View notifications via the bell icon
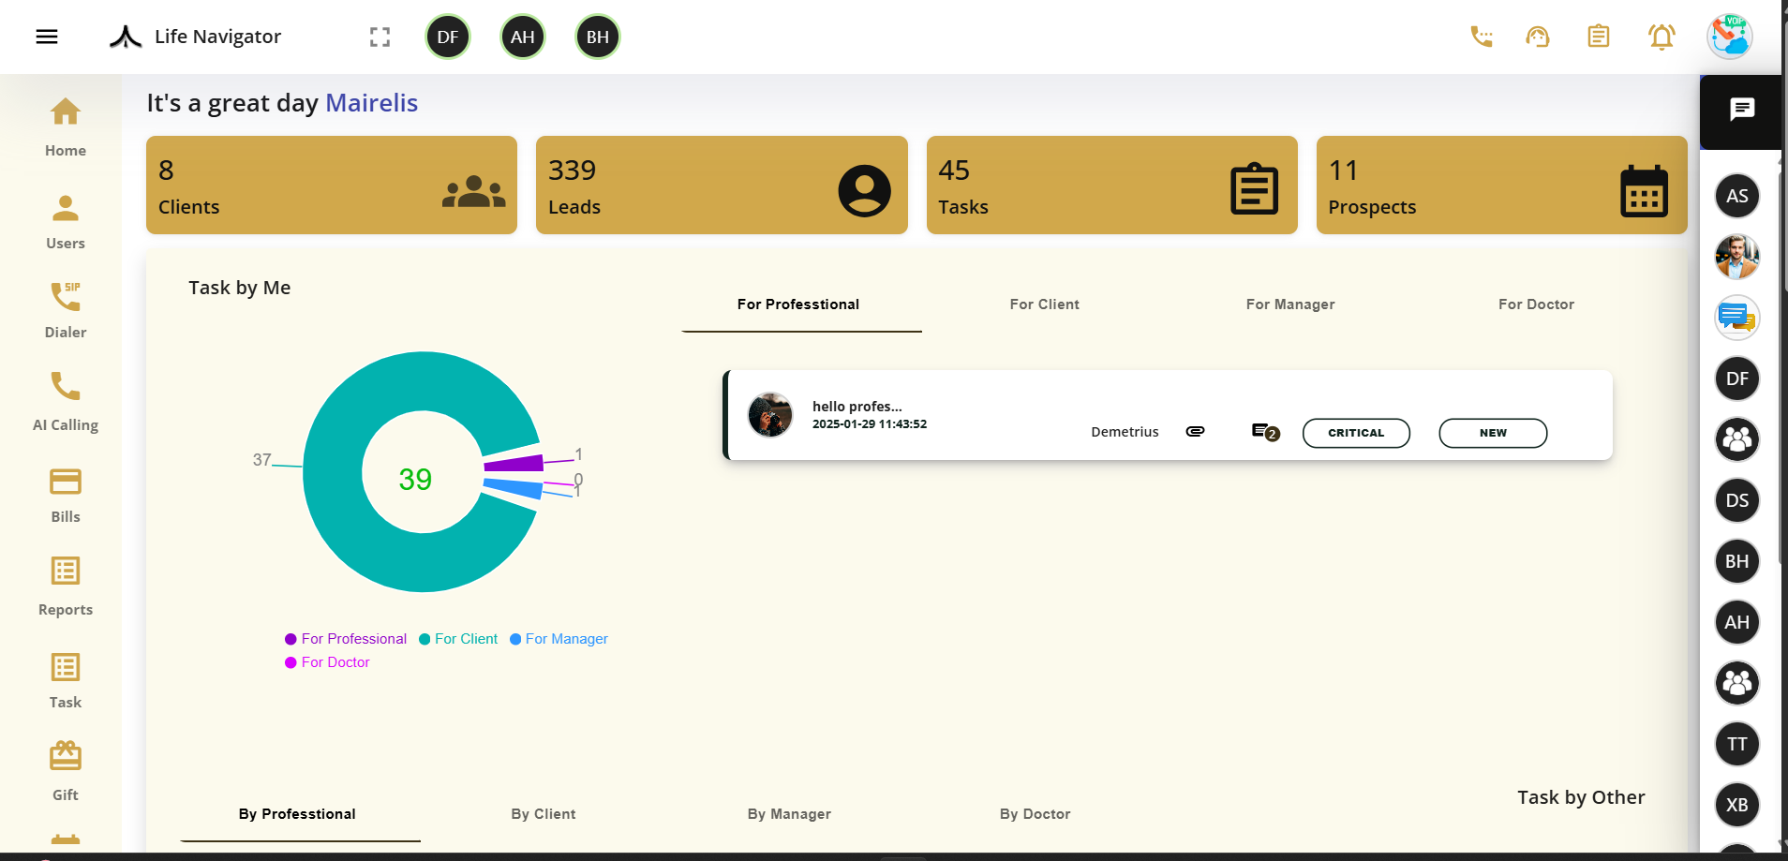This screenshot has width=1788, height=861. pos(1661,37)
